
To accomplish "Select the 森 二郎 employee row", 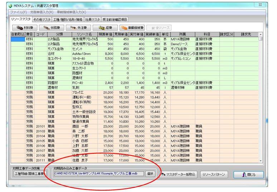I will [x=135, y=131].
